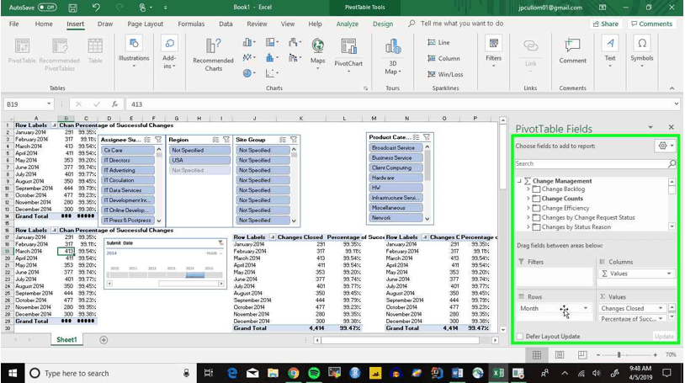The height and width of the screenshot is (383, 685).
Task: Open the Month field dropdown in Rows
Action: 586,308
